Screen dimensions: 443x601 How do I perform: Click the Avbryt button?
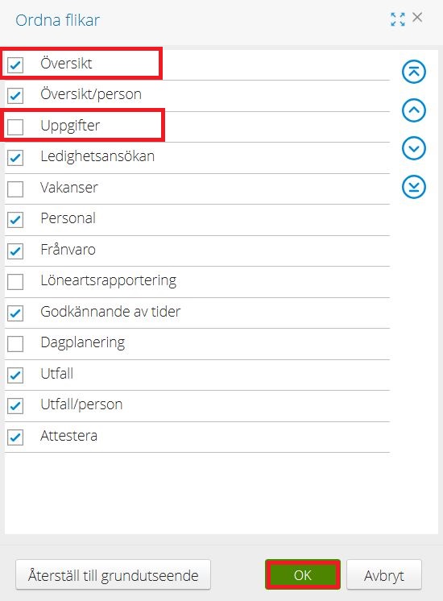(384, 574)
